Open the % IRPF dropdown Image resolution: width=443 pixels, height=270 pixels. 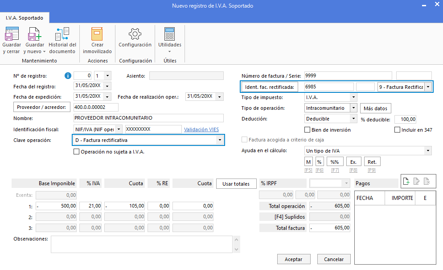click(346, 183)
